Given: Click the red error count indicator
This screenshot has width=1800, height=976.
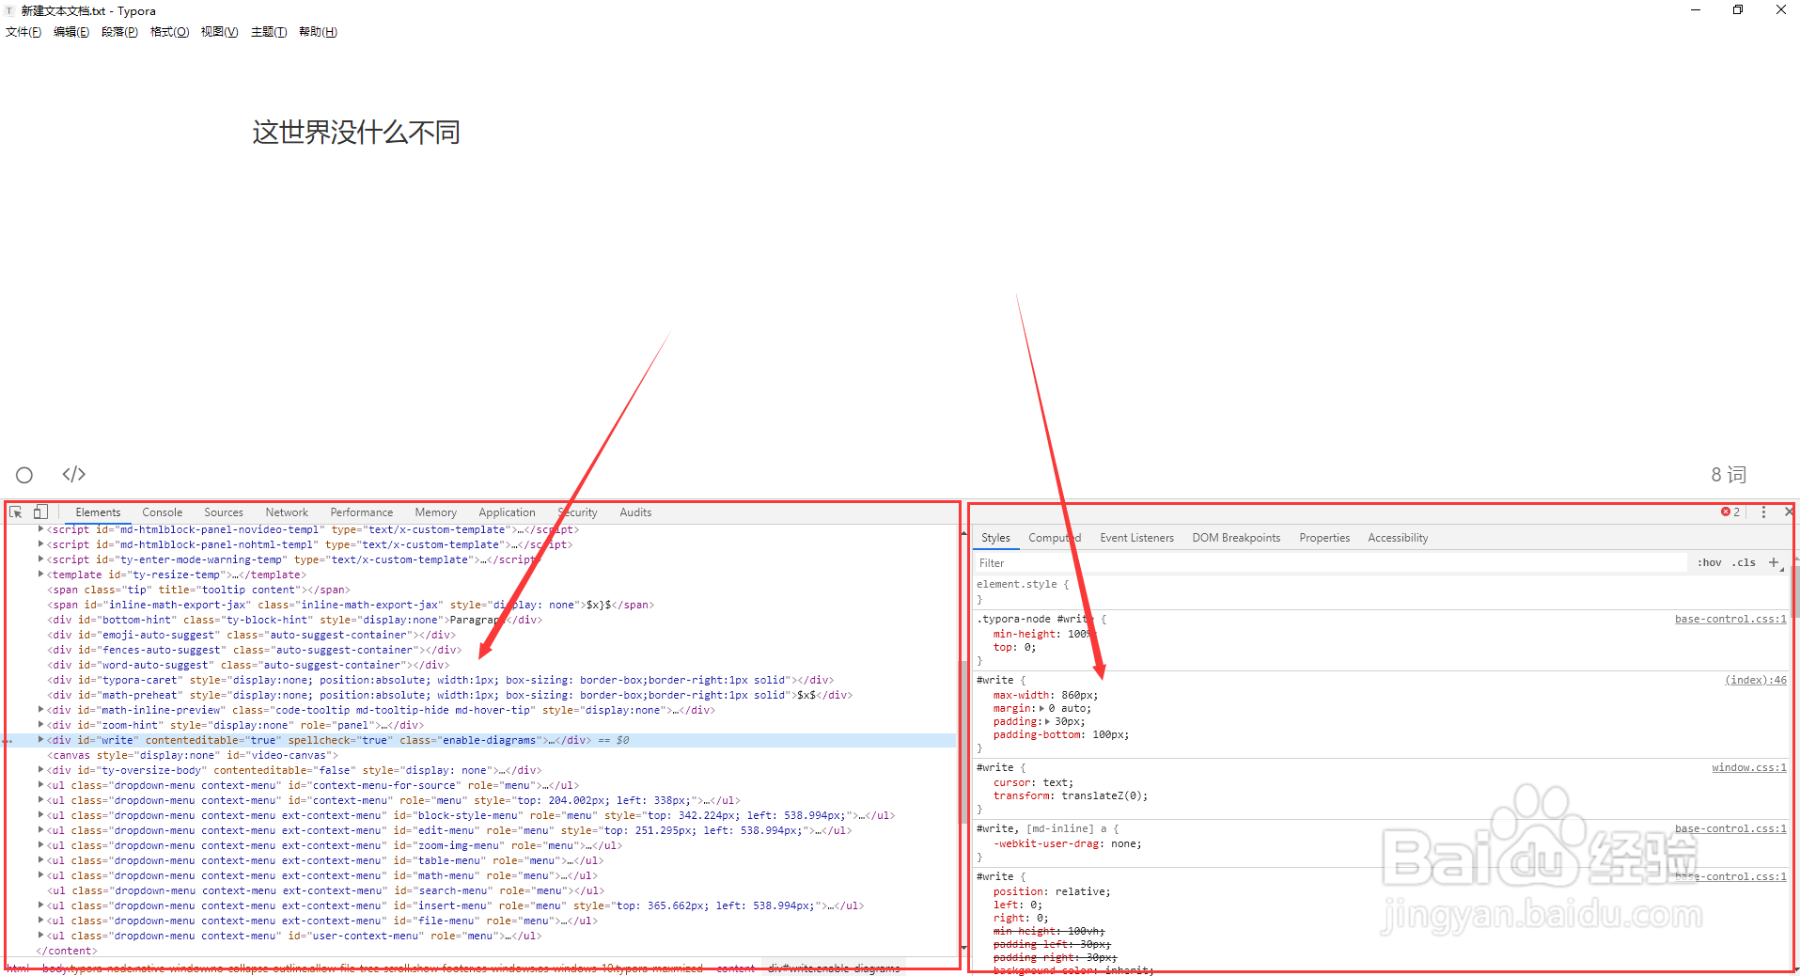Looking at the screenshot, I should pyautogui.click(x=1730, y=512).
